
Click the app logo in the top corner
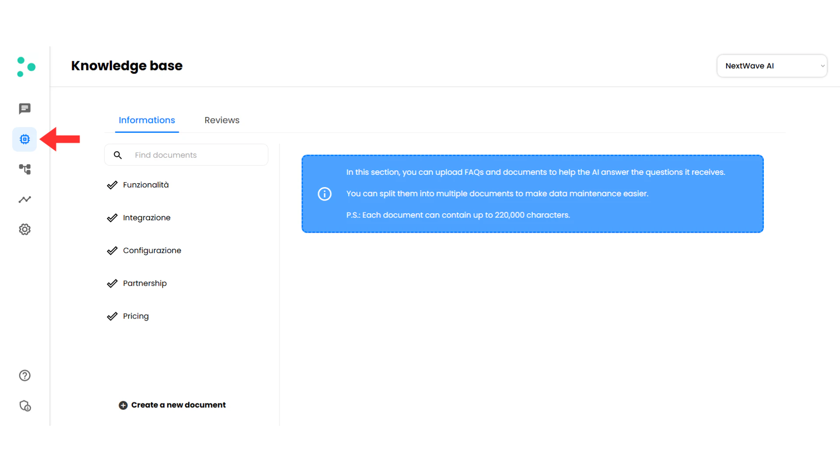point(25,66)
